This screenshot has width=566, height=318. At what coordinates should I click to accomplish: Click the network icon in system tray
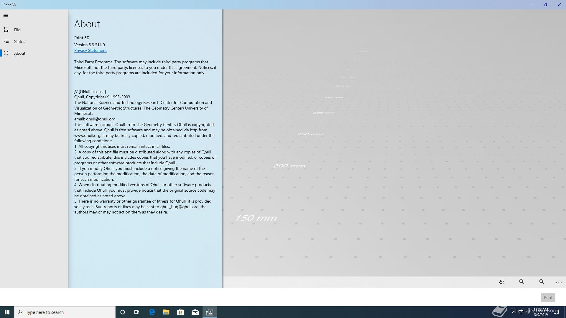coord(521,312)
